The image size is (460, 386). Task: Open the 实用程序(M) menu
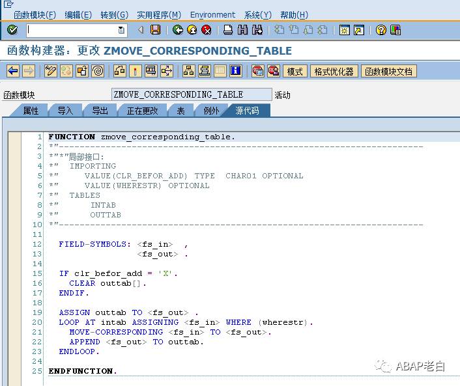click(159, 15)
